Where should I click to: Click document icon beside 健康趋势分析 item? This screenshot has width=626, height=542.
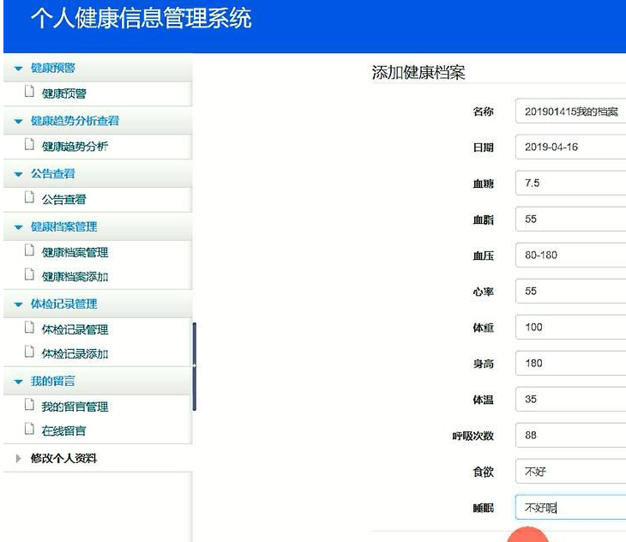(29, 144)
